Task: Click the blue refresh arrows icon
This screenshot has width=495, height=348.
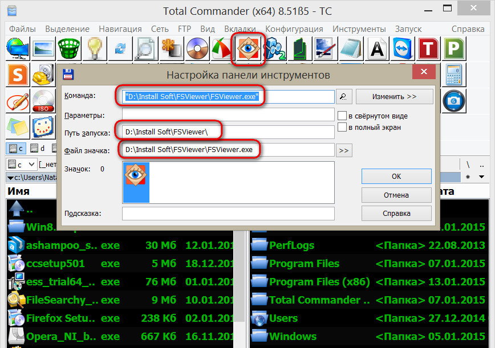Action: [x=120, y=48]
